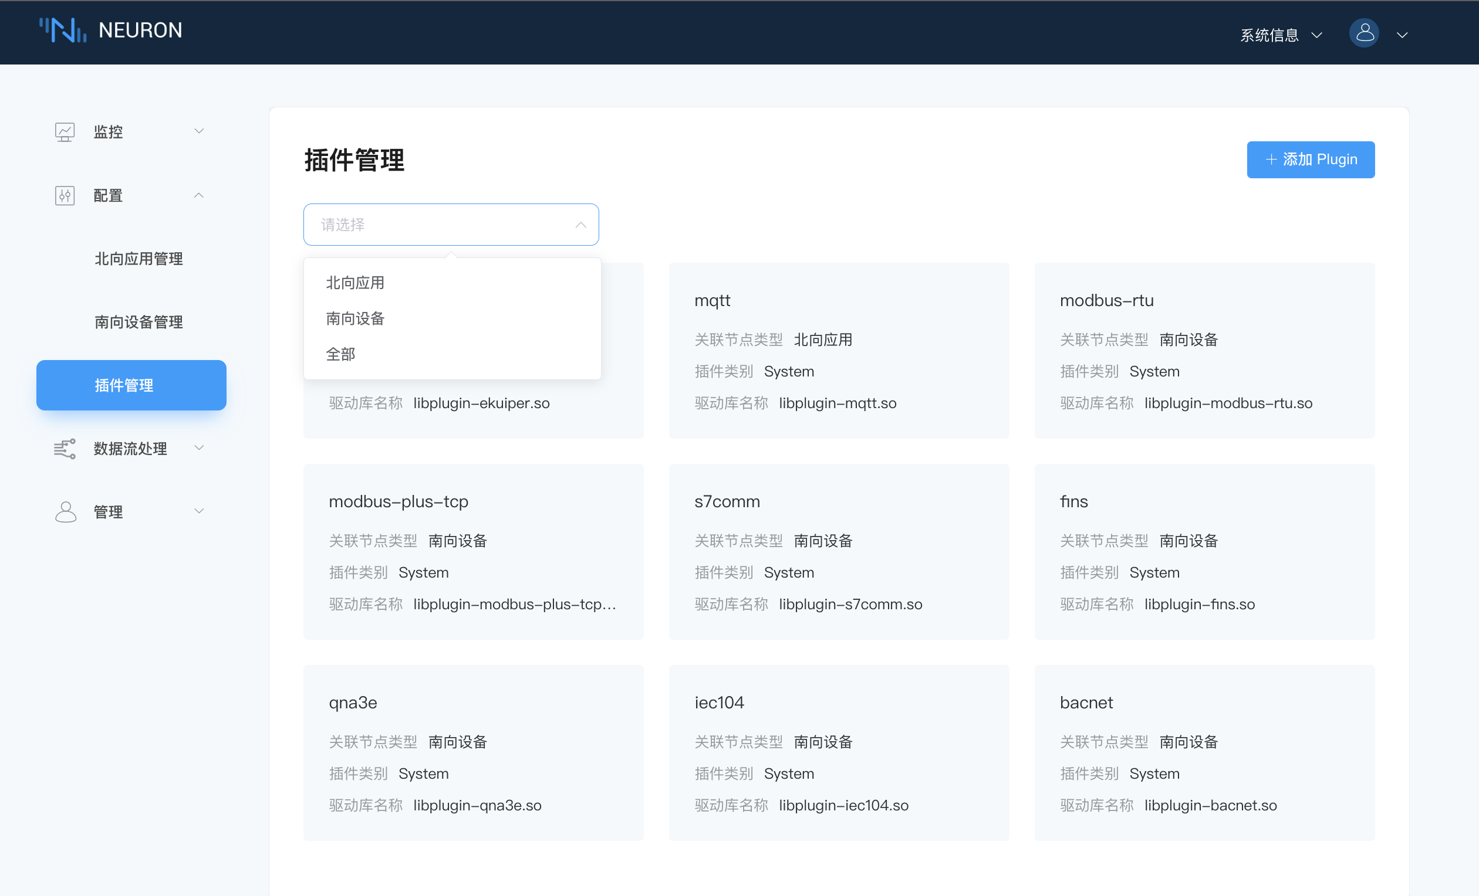Expand the 管理 menu chevron
This screenshot has width=1479, height=896.
tap(199, 511)
